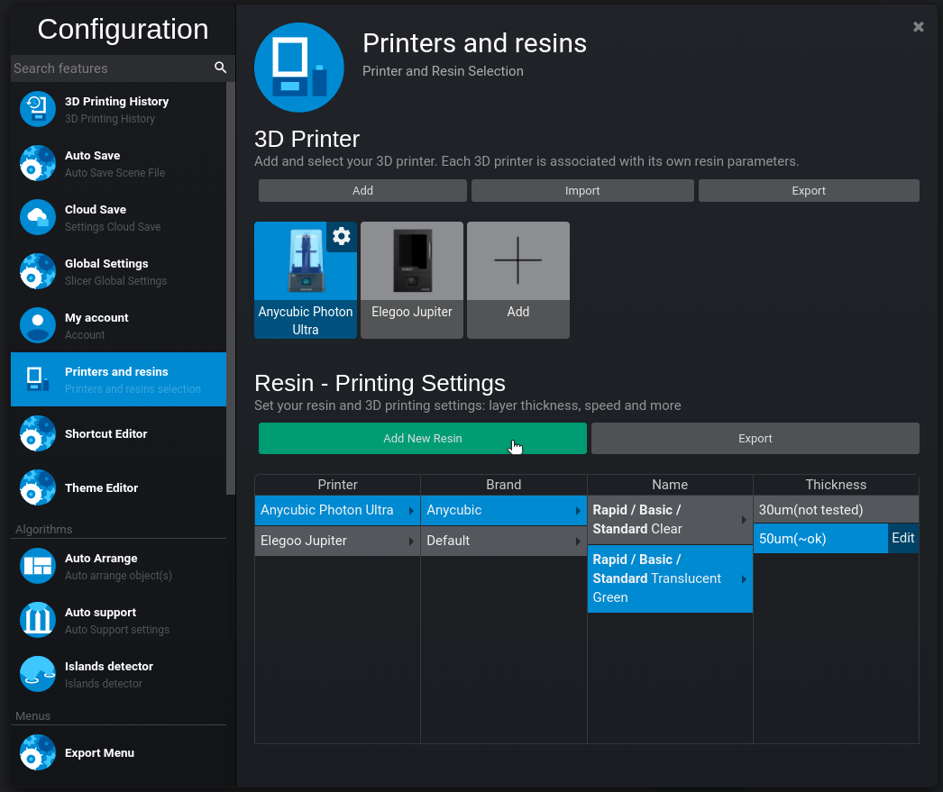Click the Cloud Save cloud icon
The height and width of the screenshot is (792, 943).
tap(38, 217)
